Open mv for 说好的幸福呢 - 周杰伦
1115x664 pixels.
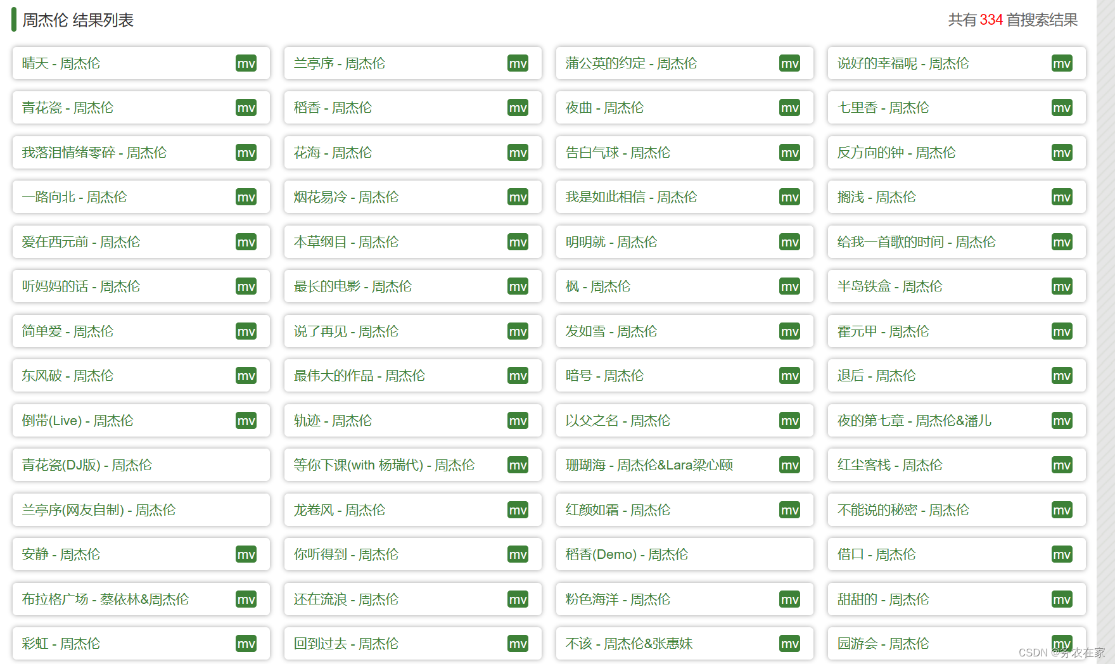pyautogui.click(x=1062, y=63)
